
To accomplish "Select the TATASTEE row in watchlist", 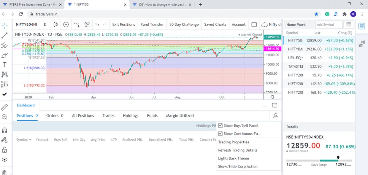I will pyautogui.click(x=319, y=66).
